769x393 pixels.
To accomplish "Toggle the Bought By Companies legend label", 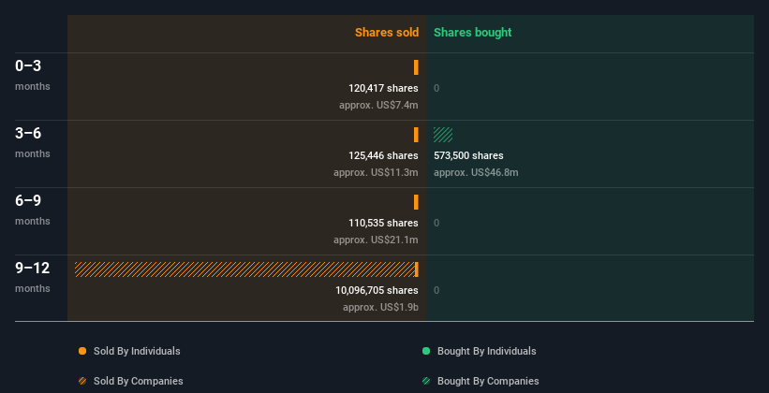I will 488,381.
